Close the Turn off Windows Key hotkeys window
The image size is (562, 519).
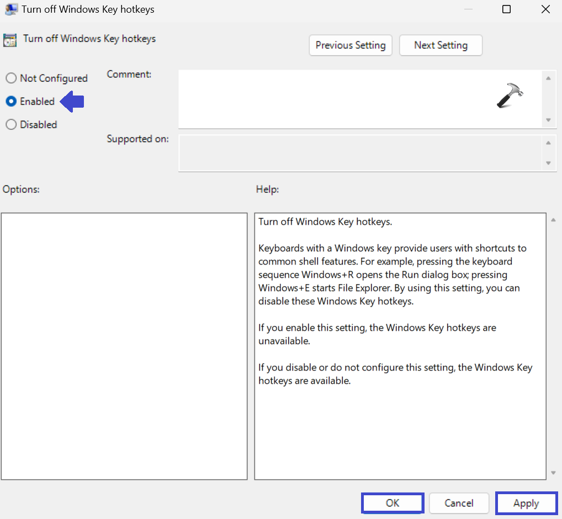545,9
